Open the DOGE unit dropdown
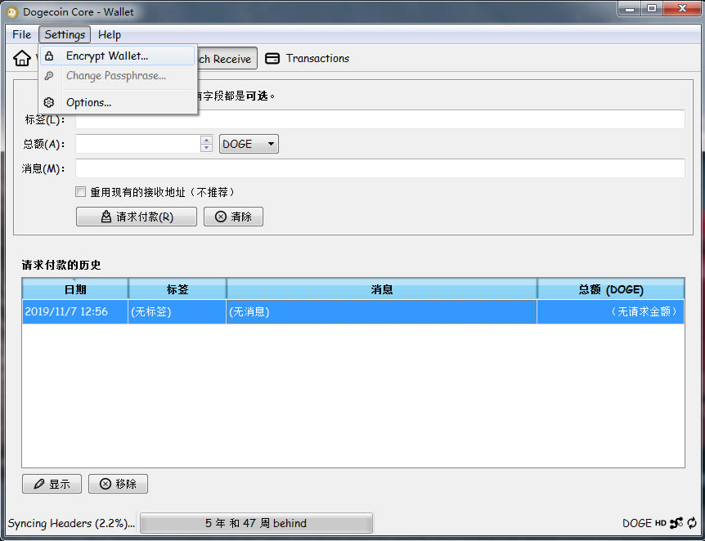This screenshot has width=705, height=541. click(x=249, y=144)
